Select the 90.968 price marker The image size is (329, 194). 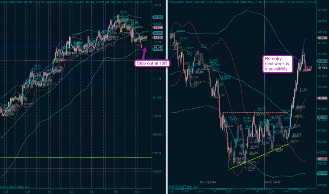pos(322,98)
